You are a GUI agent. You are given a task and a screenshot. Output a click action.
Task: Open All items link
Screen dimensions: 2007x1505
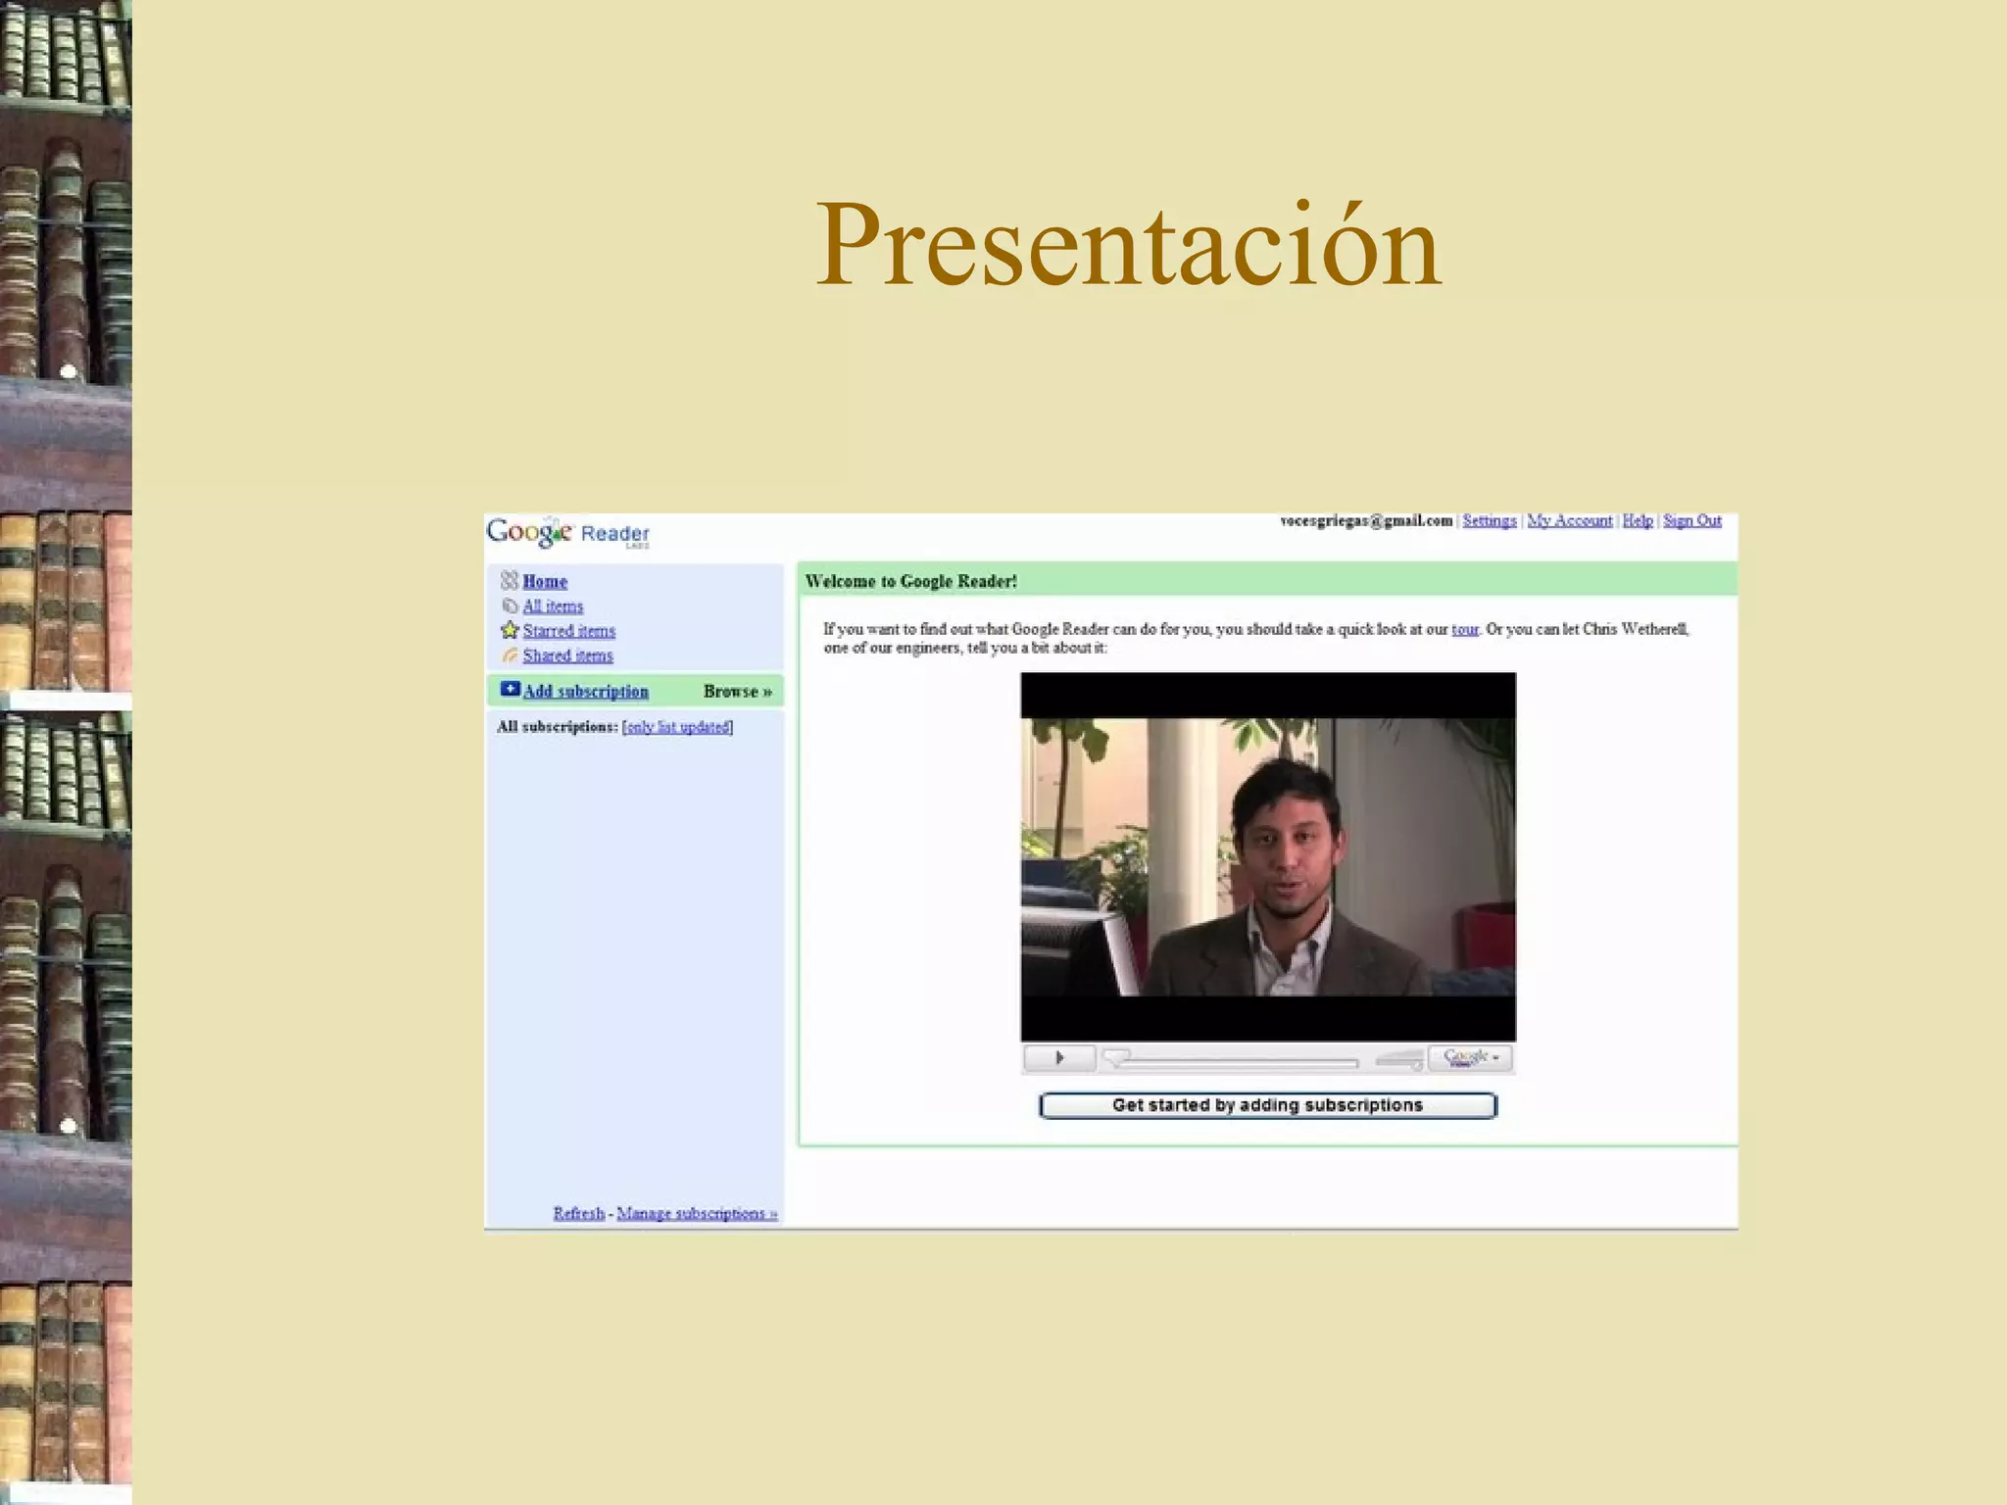[x=553, y=606]
